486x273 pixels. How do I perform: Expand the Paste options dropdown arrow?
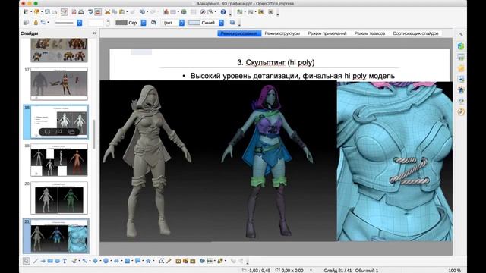[127, 12]
